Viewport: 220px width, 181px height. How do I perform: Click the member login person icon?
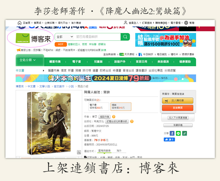coord(125,23)
